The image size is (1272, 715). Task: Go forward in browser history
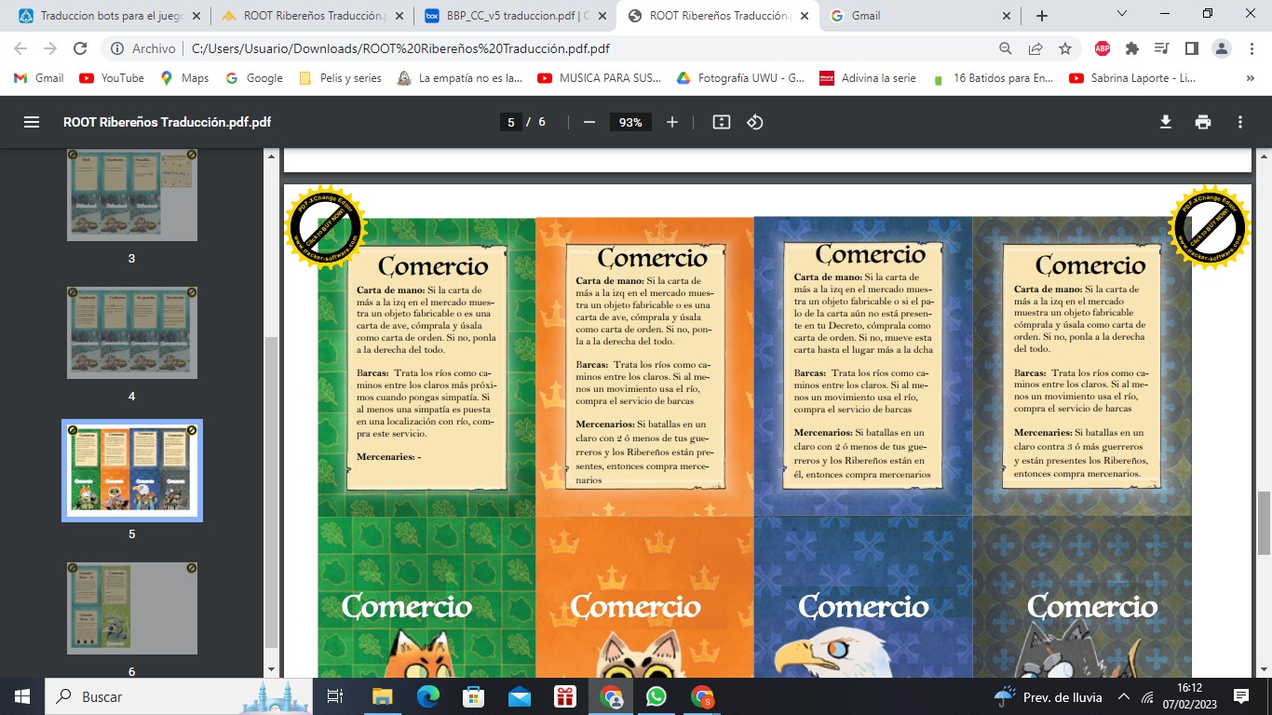coord(50,48)
